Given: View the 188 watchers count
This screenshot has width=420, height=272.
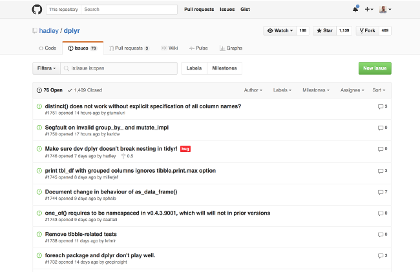Looking at the screenshot, I should coord(303,30).
